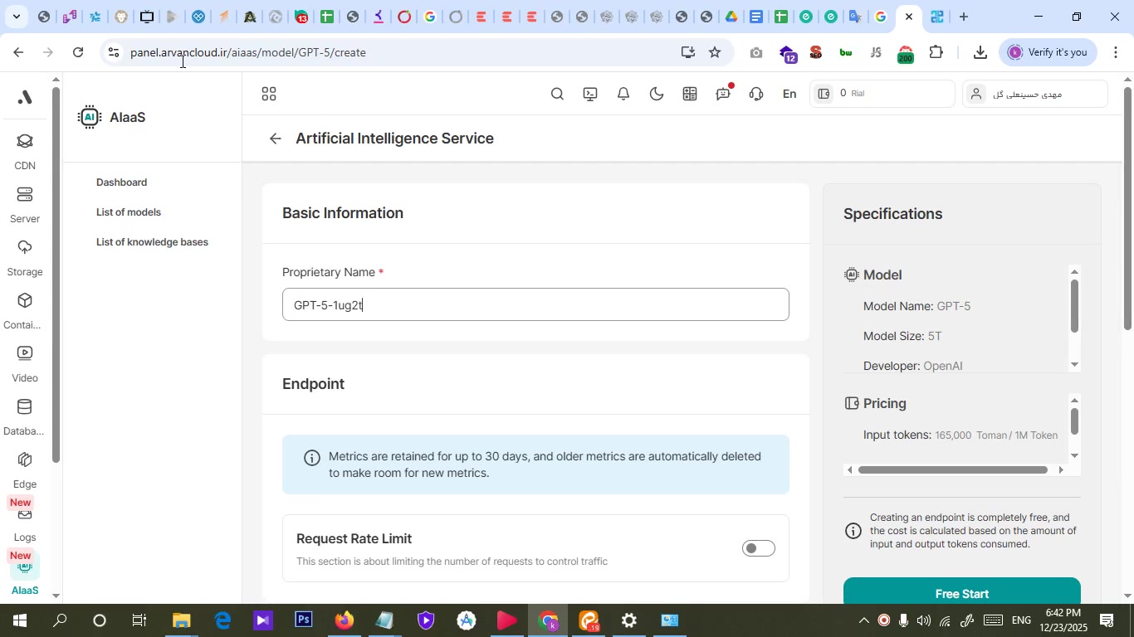Click the Proprietary Name input field
This screenshot has height=637, width=1134.
(535, 305)
